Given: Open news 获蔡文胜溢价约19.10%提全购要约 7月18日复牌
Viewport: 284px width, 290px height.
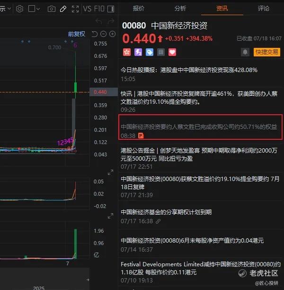Looking at the screenshot, I should coord(200,183).
